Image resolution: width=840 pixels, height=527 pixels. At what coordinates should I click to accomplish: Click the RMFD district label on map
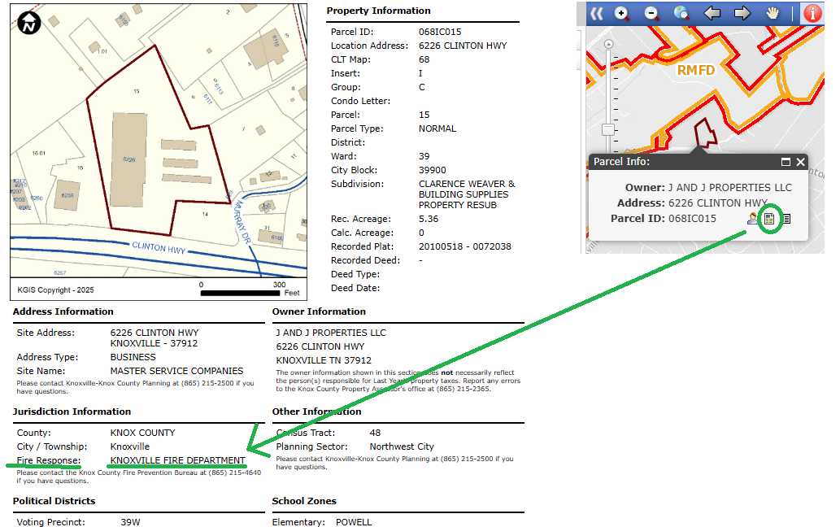(x=695, y=71)
